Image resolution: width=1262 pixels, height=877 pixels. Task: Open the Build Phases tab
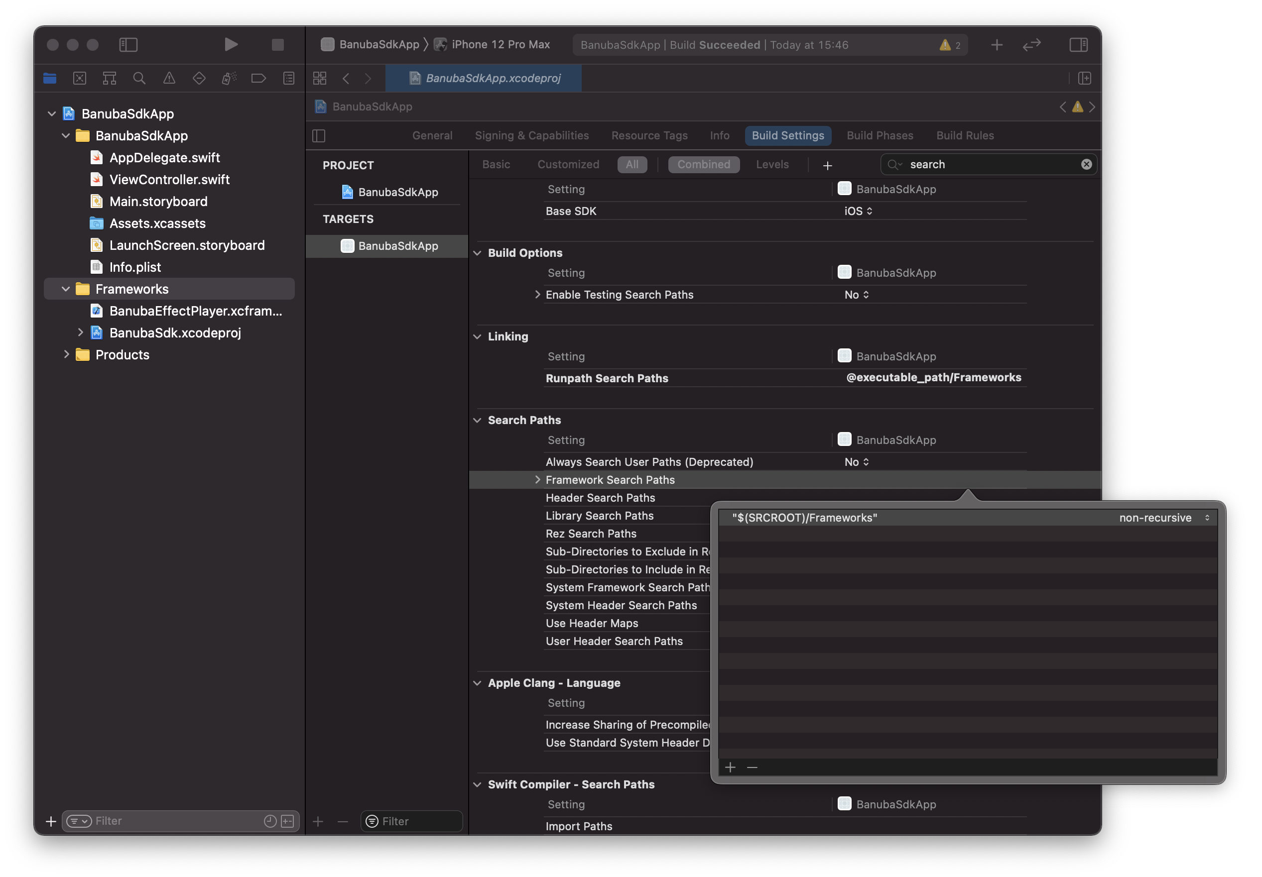(x=880, y=135)
